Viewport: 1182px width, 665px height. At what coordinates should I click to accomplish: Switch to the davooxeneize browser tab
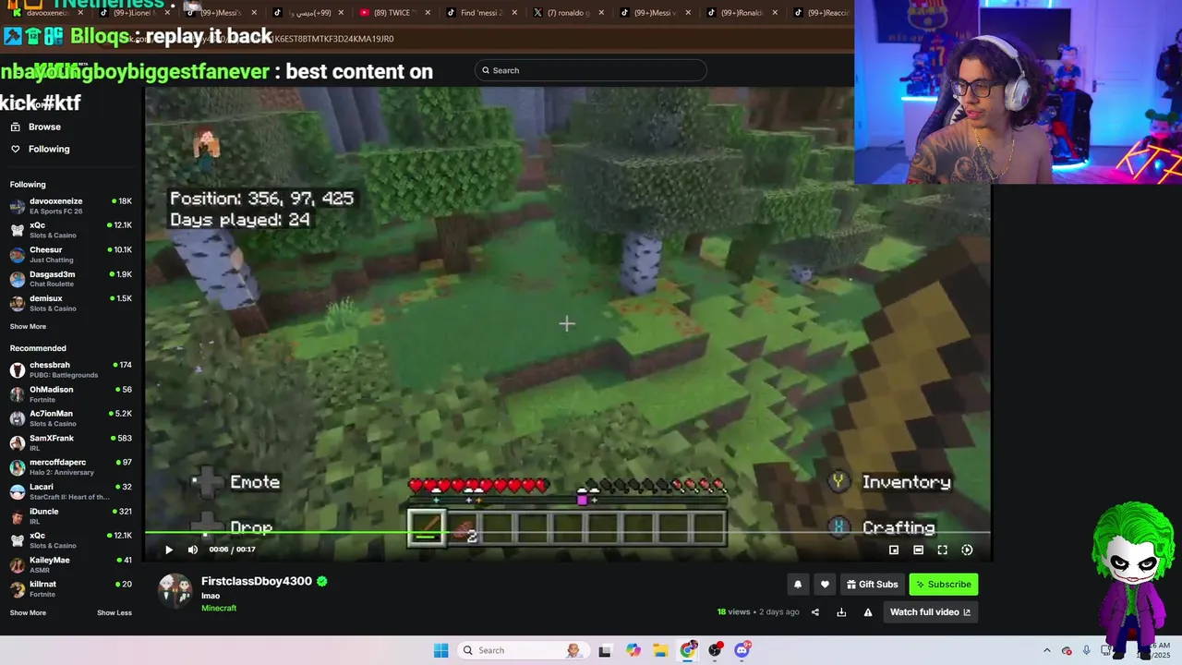46,13
